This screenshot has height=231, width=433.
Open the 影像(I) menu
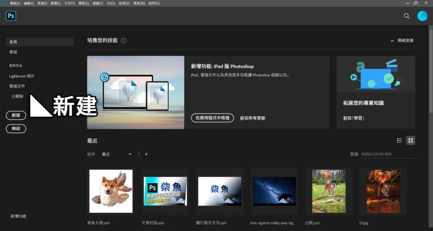42,3
